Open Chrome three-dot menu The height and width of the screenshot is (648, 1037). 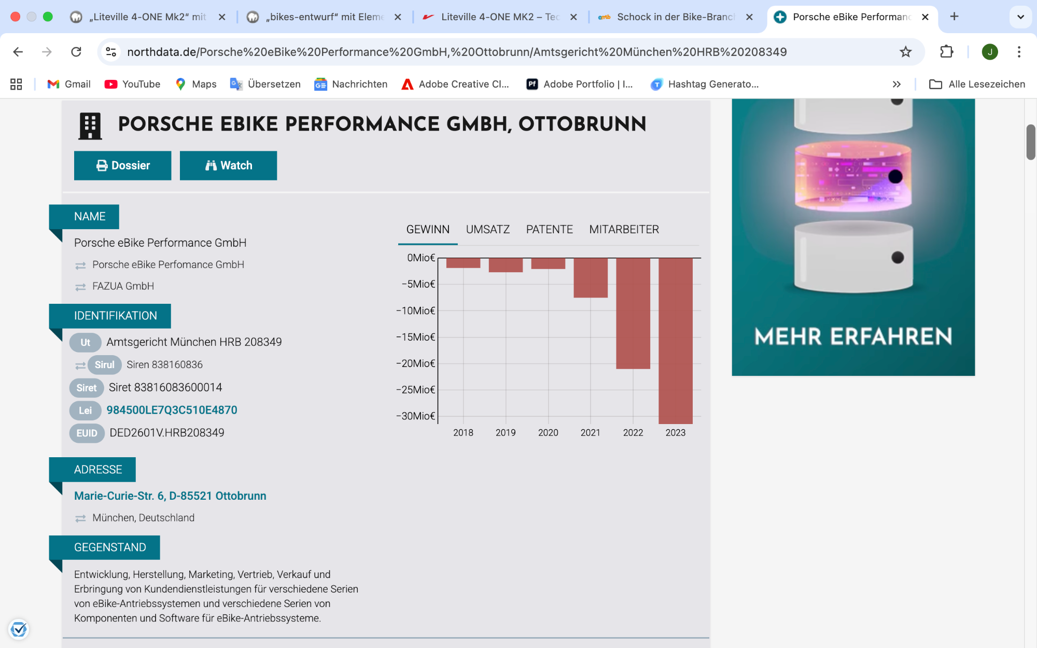(x=1019, y=52)
